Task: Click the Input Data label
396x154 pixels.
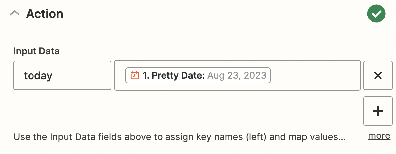Action: click(x=36, y=51)
